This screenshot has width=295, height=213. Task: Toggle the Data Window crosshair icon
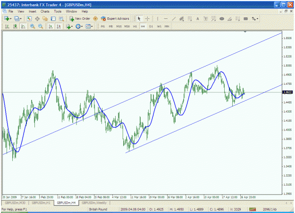37,18
